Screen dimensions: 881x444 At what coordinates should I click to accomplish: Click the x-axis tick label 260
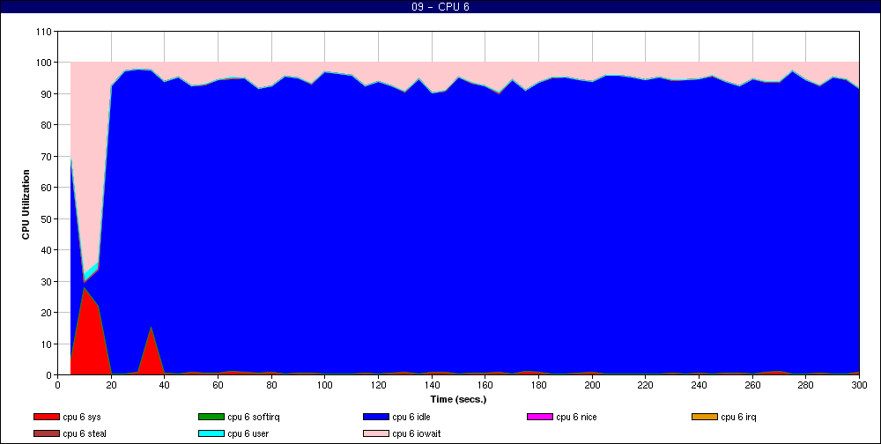tap(752, 385)
